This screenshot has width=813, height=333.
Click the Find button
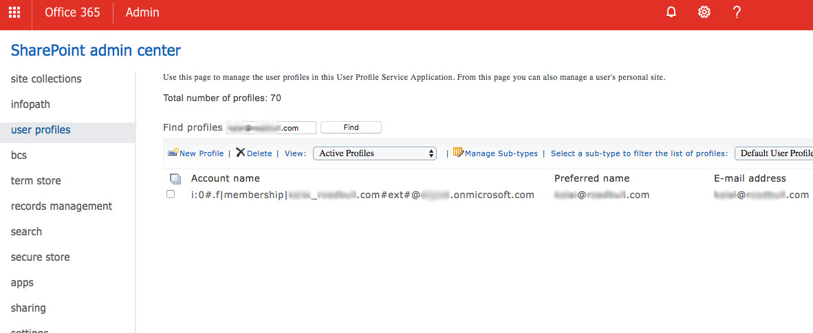point(351,127)
